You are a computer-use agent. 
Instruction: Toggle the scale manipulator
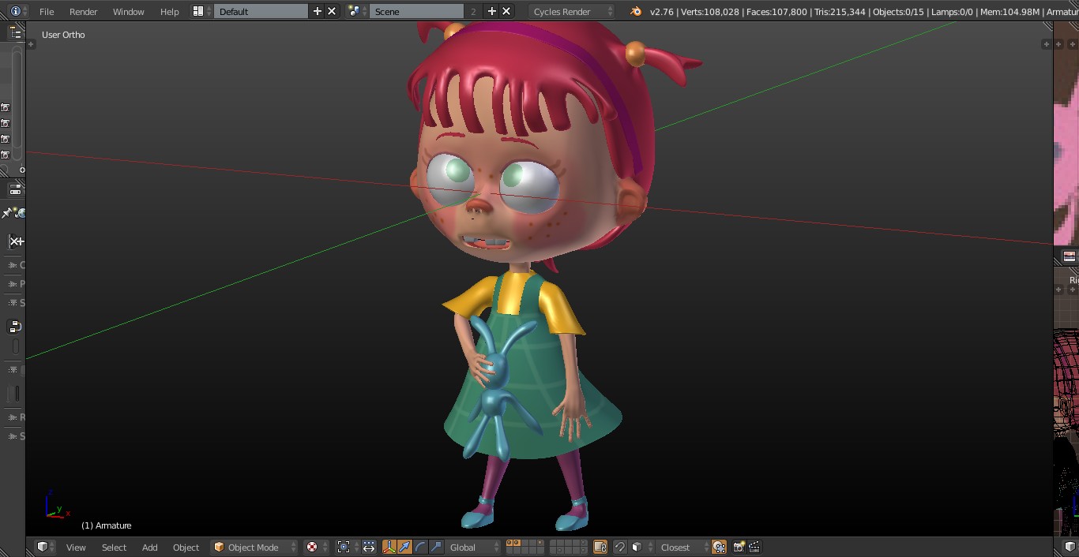coord(435,547)
